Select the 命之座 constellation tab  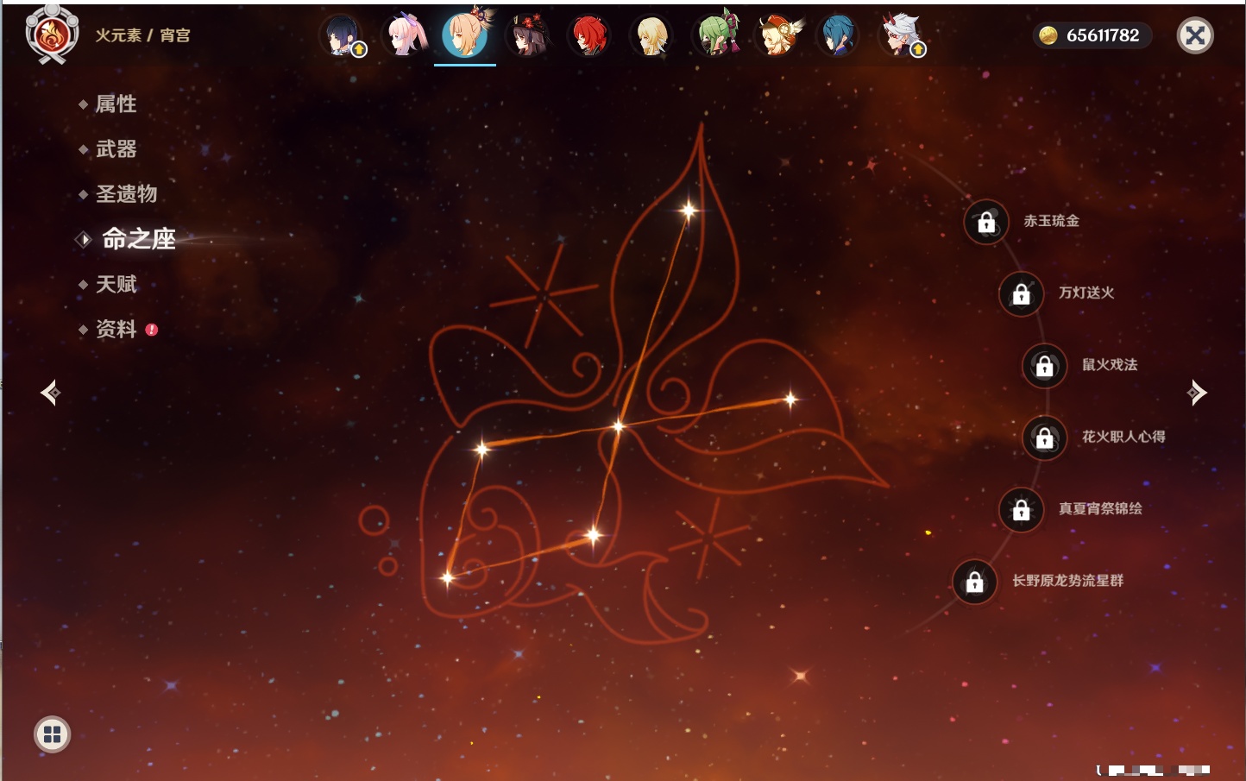point(138,239)
